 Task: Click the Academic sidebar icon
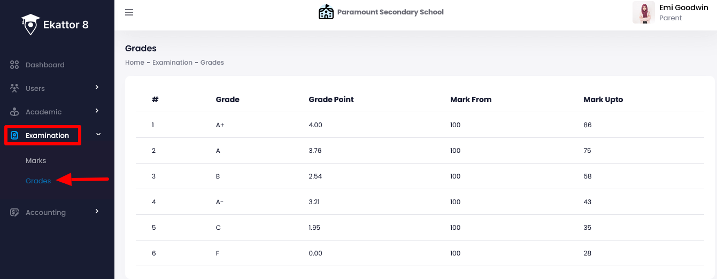pyautogui.click(x=14, y=112)
